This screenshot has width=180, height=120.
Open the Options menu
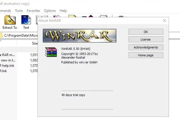[x=50, y=11]
